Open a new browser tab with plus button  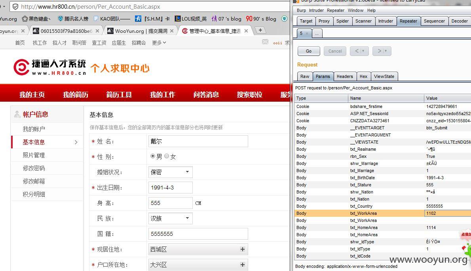point(260,30)
